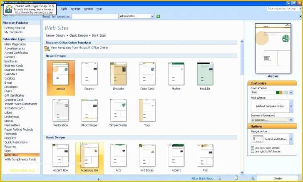
Task: Adjust the thumbnail zoom slider handle
Action: coord(236,177)
